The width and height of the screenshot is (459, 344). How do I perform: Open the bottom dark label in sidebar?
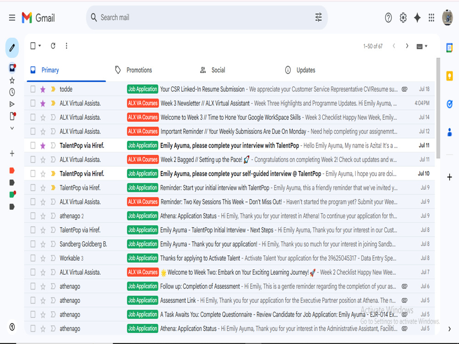[12, 207]
